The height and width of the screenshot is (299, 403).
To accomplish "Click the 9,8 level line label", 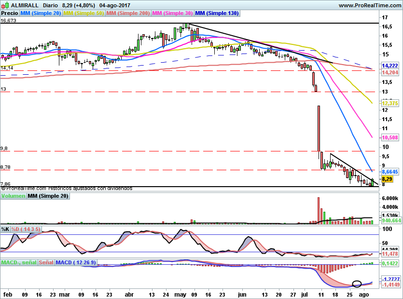I will coord(4,149).
